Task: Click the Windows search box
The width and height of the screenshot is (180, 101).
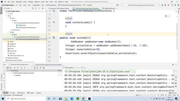Action: point(26,98)
